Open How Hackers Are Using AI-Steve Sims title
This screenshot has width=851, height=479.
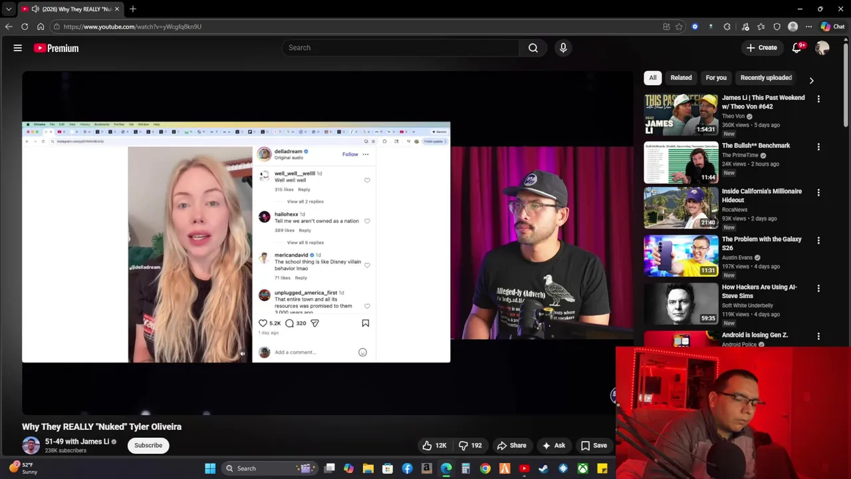759,291
